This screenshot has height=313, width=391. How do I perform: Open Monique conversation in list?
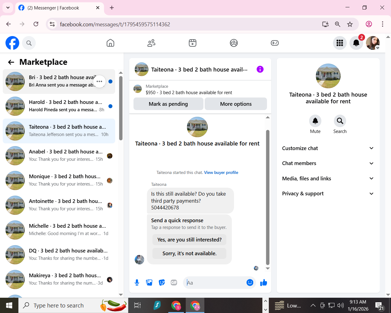coord(59,180)
